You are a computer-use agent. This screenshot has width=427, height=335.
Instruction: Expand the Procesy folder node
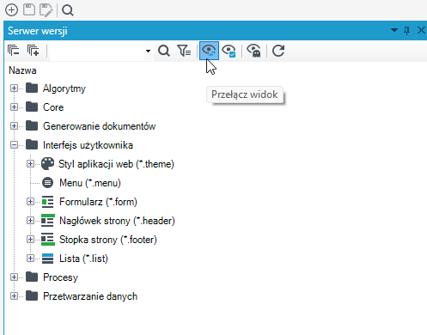coord(14,277)
